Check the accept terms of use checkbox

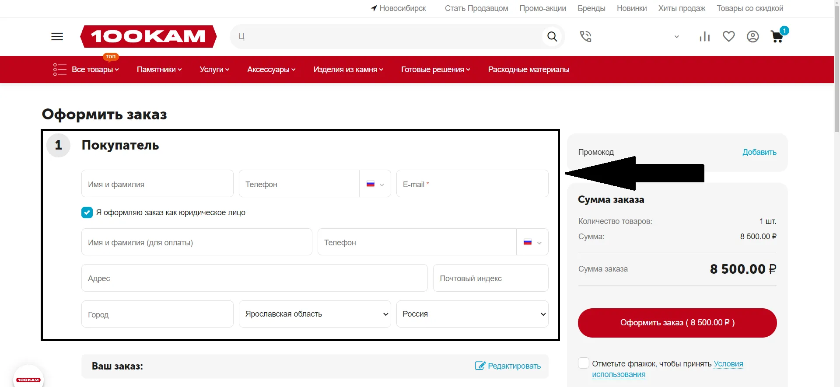(x=583, y=363)
